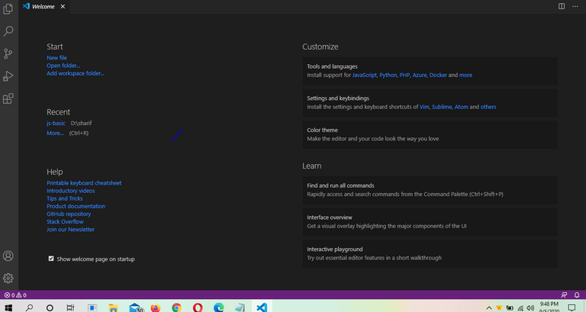
Task: Open Introductory videos link
Action: 71,191
